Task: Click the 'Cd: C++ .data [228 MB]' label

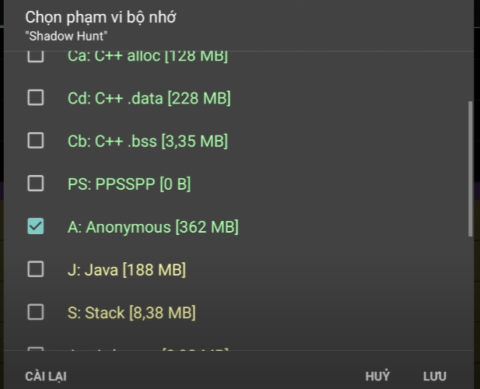Action: 149,98
